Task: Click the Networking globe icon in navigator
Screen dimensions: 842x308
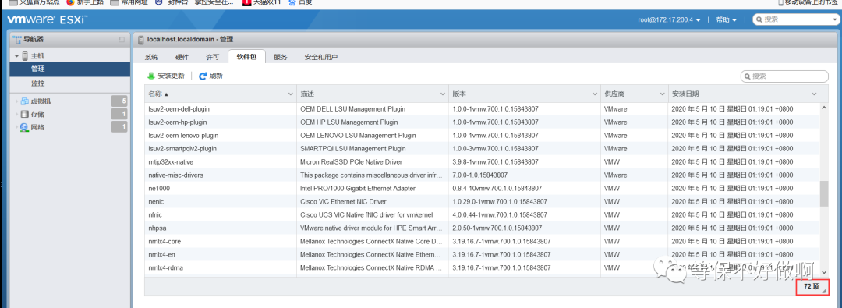Action: (x=25, y=127)
